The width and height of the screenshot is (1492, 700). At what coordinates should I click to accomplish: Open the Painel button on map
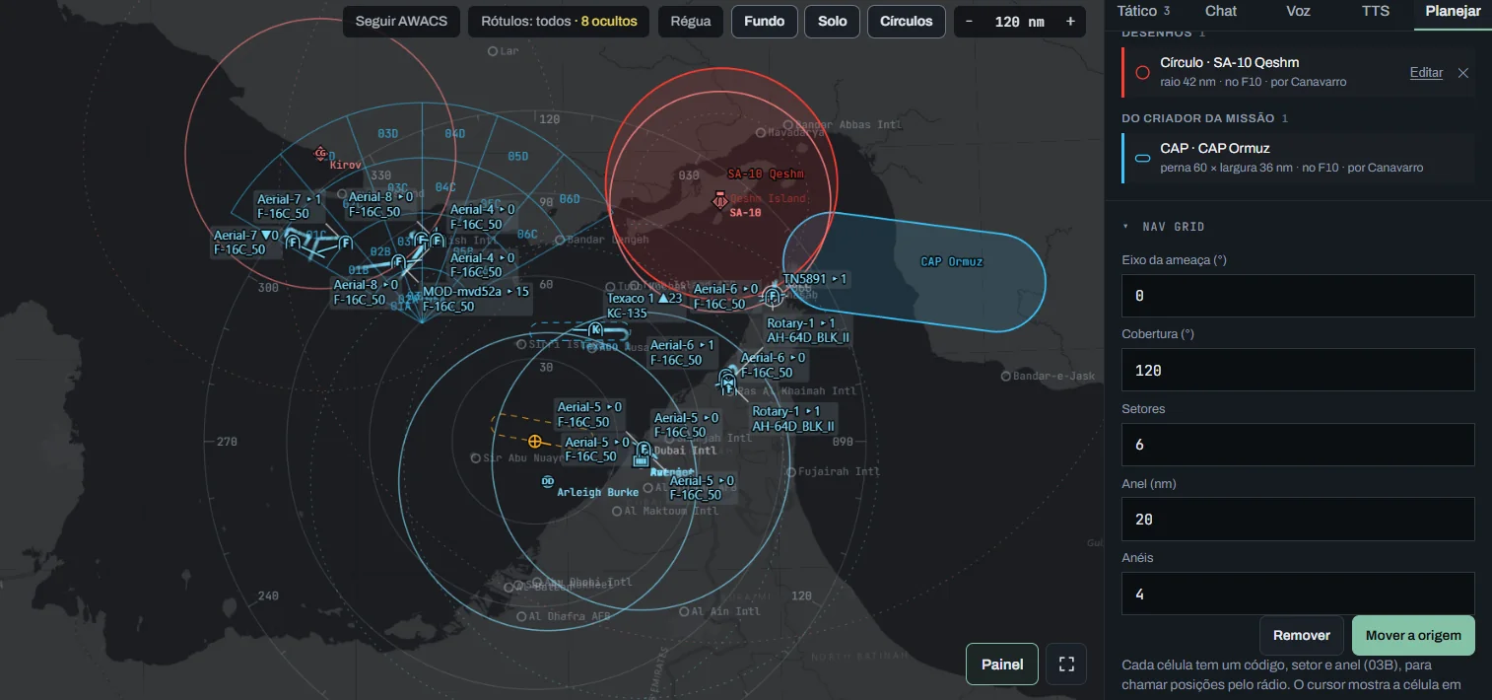(1002, 664)
